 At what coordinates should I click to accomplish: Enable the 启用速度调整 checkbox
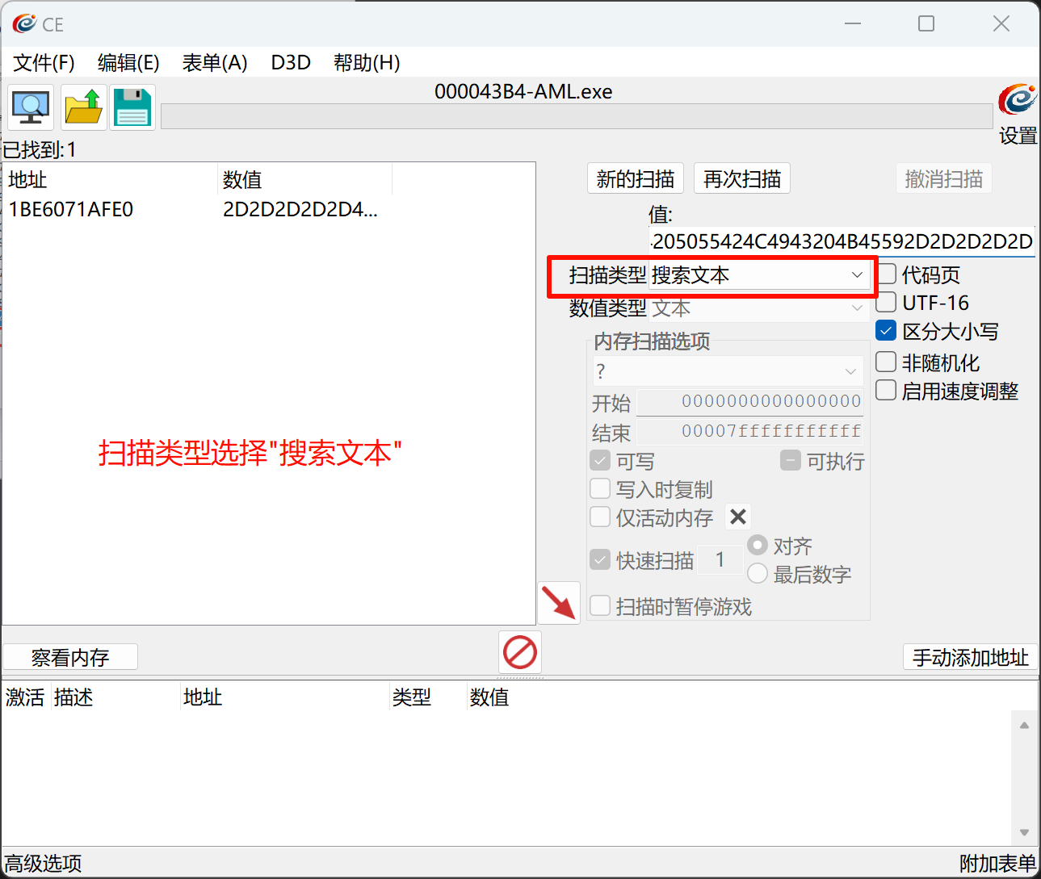886,391
